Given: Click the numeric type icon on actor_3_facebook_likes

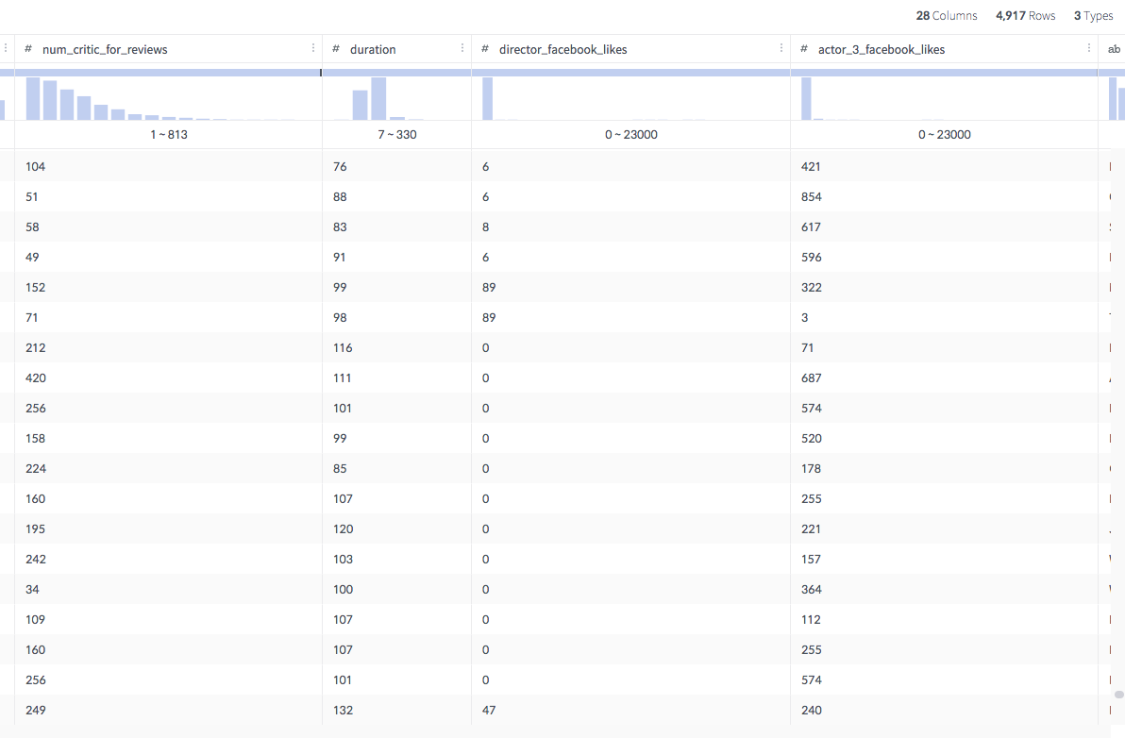Looking at the screenshot, I should tap(805, 48).
